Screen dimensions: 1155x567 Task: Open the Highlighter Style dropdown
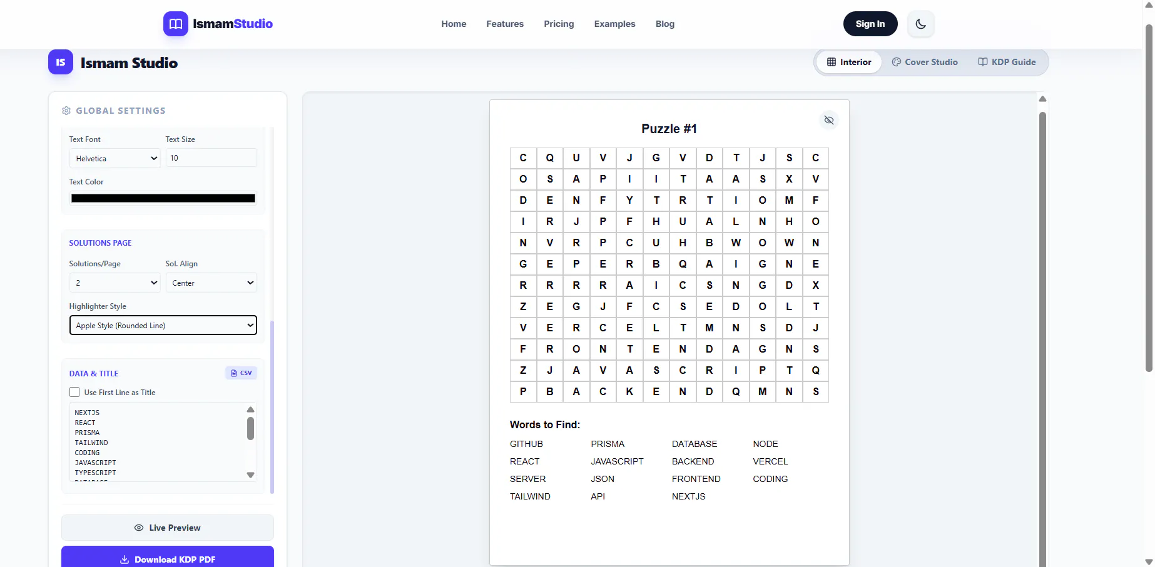pos(163,325)
